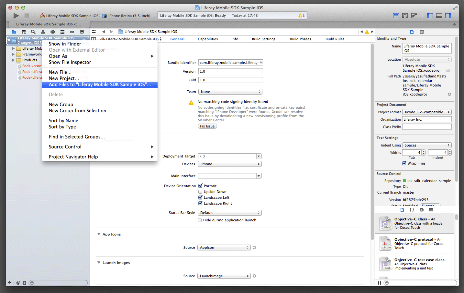Switch to Build Settings tab
Screen dimensions: 464x293
click(264, 39)
